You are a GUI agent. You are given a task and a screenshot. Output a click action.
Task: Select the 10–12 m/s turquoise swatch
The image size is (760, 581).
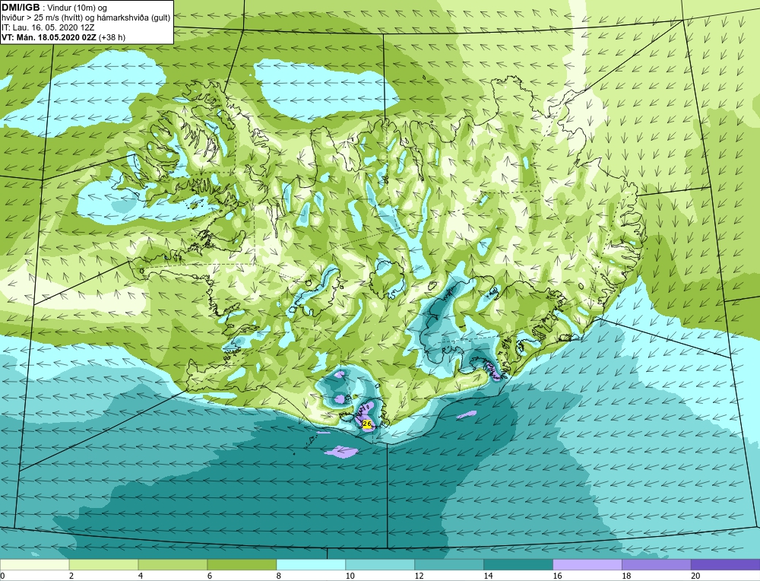(380, 564)
